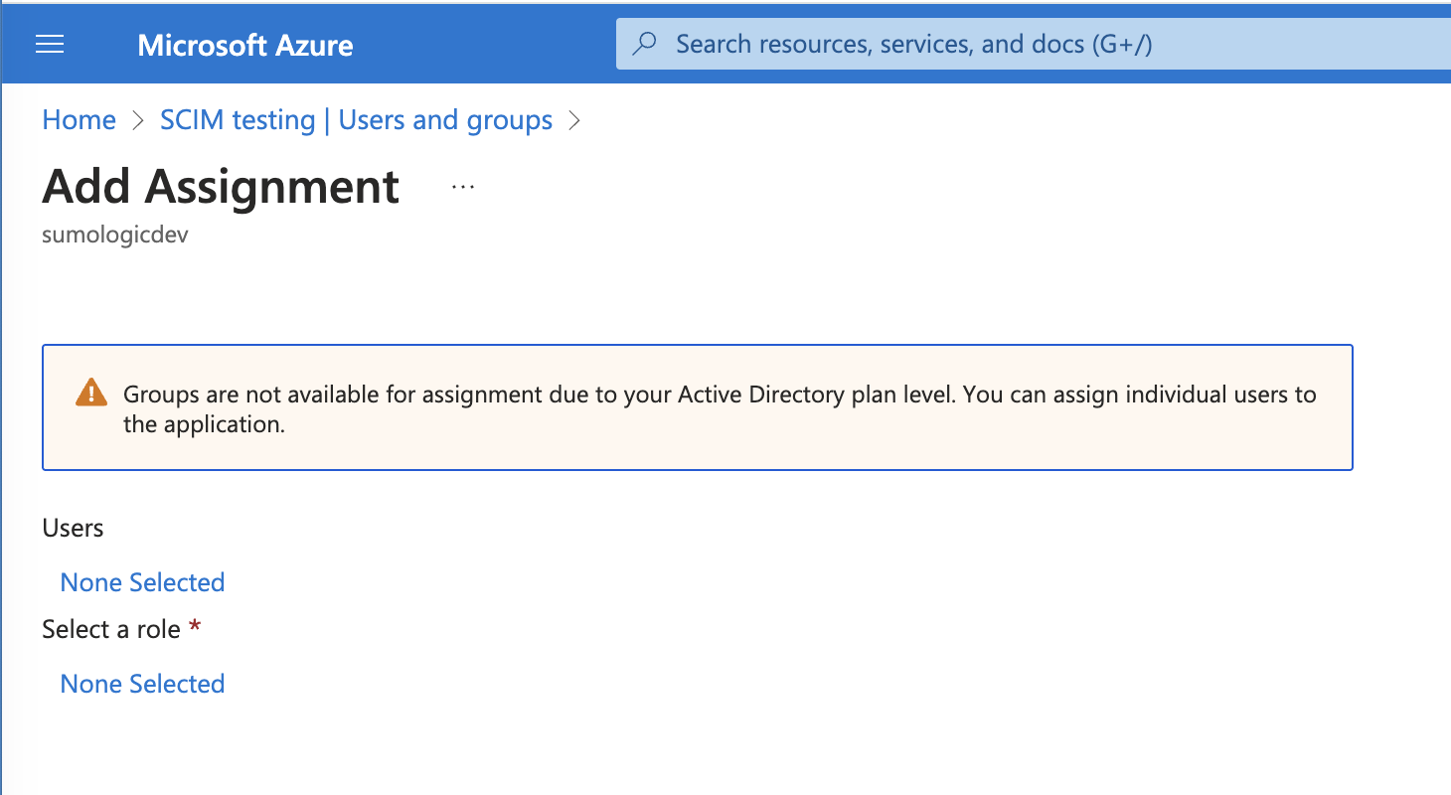
Task: Select the Users section label
Action: tap(73, 528)
